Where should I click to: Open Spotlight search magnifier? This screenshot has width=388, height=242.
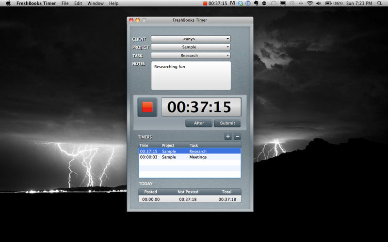[379, 3]
